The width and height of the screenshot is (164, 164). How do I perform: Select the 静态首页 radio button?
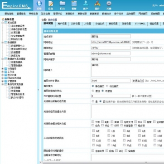tap(93, 86)
